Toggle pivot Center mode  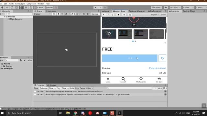pos(39,7)
